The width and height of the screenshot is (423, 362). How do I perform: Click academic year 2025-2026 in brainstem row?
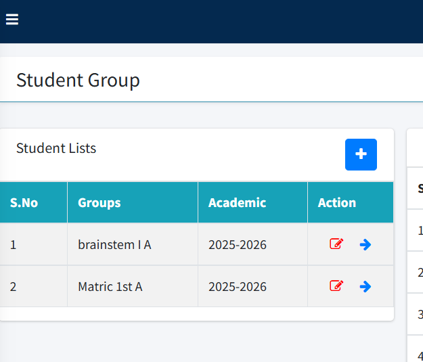(237, 244)
